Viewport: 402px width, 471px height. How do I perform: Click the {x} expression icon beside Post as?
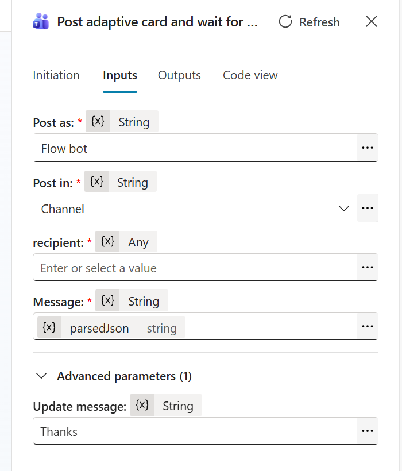tap(97, 121)
